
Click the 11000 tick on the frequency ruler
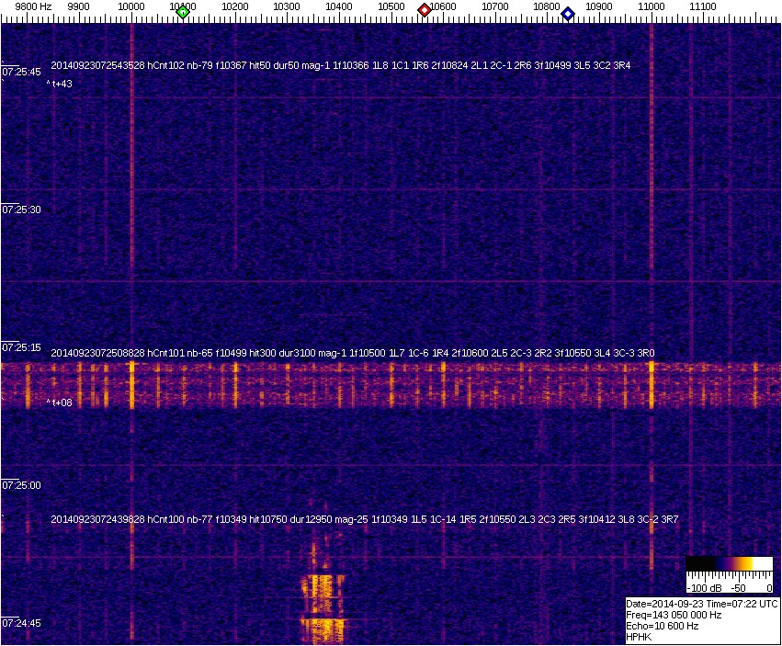[x=652, y=6]
